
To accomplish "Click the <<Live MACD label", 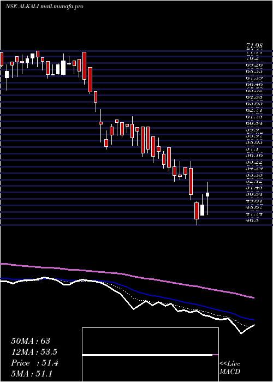I will pos(230,368).
